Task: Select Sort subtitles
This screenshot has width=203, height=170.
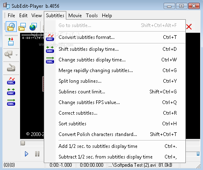Action: (x=115, y=124)
